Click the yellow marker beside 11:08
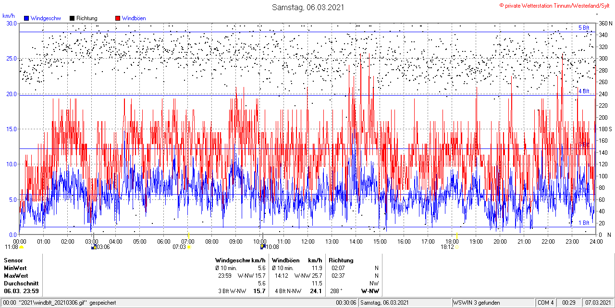This screenshot has height=308, width=615. click(x=21, y=247)
